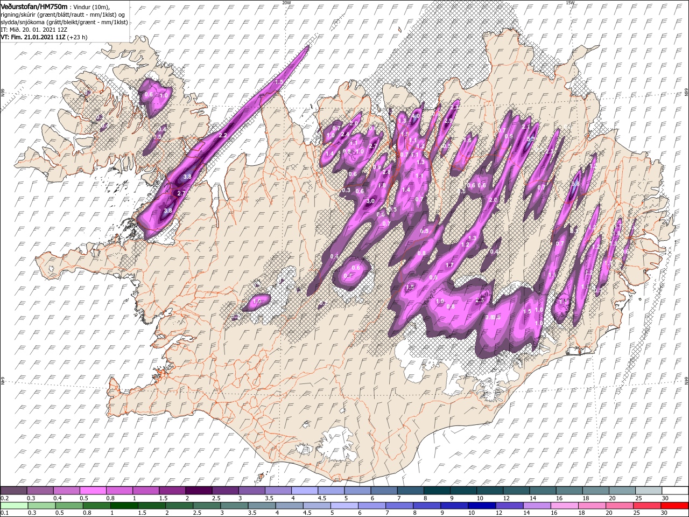Pick the pale green 0.1 swatch in bottom legend

click(x=13, y=505)
